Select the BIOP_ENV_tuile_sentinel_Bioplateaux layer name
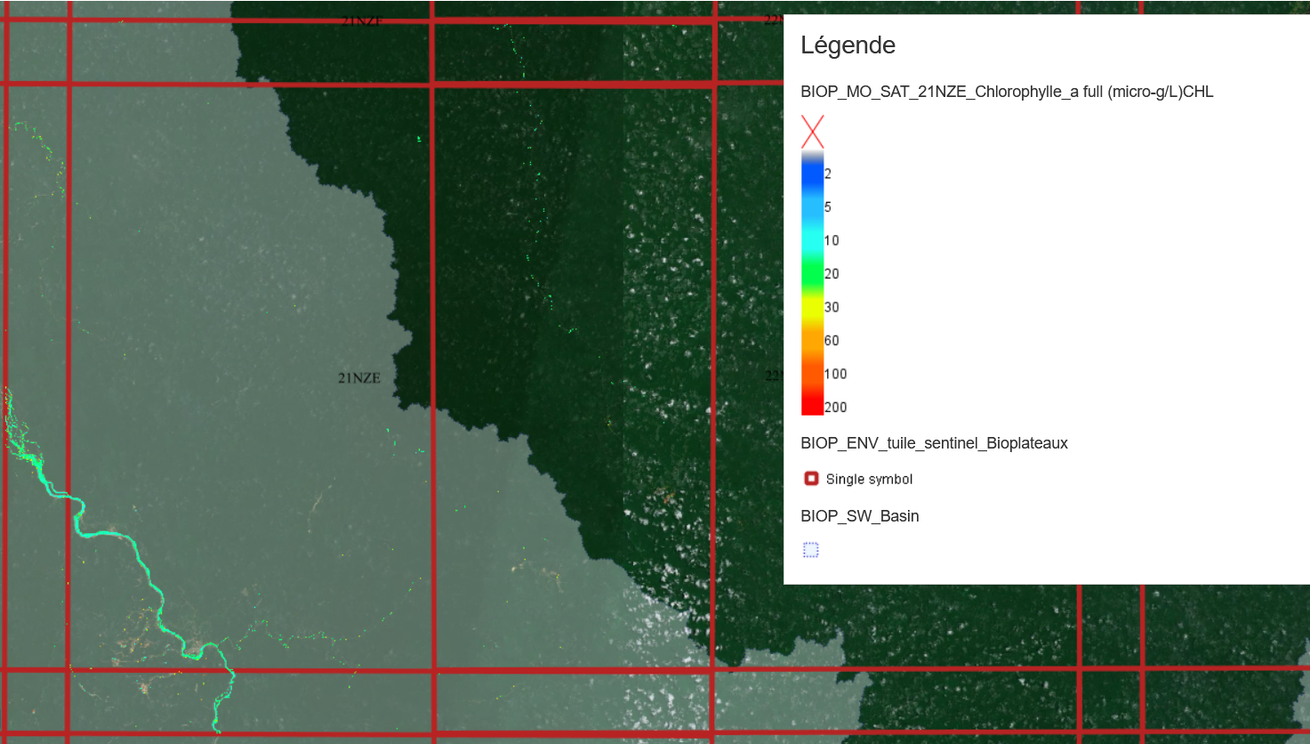Screen dimensions: 1310x744 tap(934, 443)
